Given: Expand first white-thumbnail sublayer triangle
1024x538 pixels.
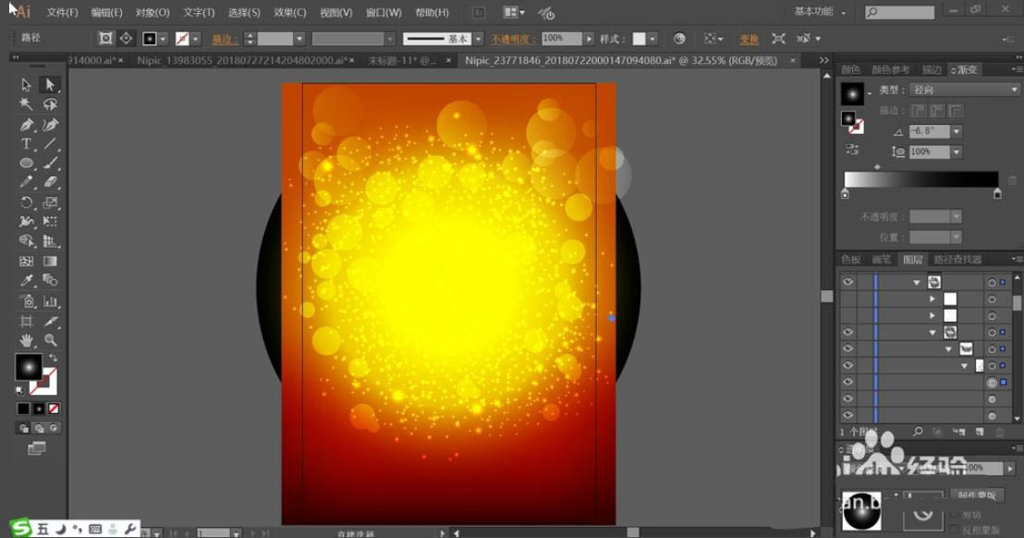Looking at the screenshot, I should 933,299.
